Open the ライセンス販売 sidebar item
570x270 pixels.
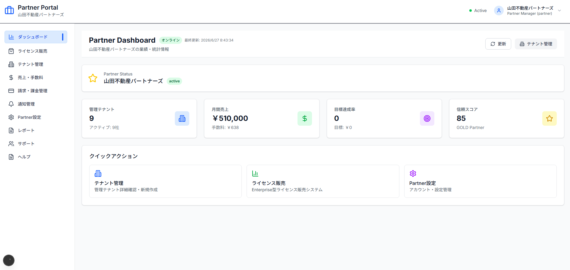click(x=36, y=51)
